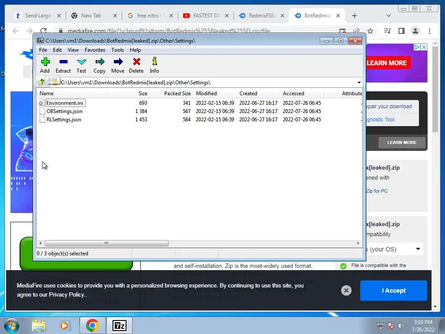Open the Tools menu
The height and width of the screenshot is (334, 445).
(117, 50)
